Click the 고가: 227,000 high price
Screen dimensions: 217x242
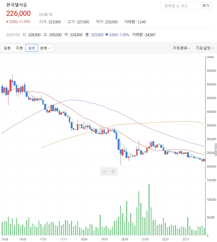[78, 22]
